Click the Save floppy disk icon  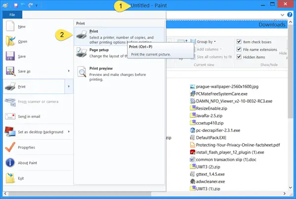point(10,56)
